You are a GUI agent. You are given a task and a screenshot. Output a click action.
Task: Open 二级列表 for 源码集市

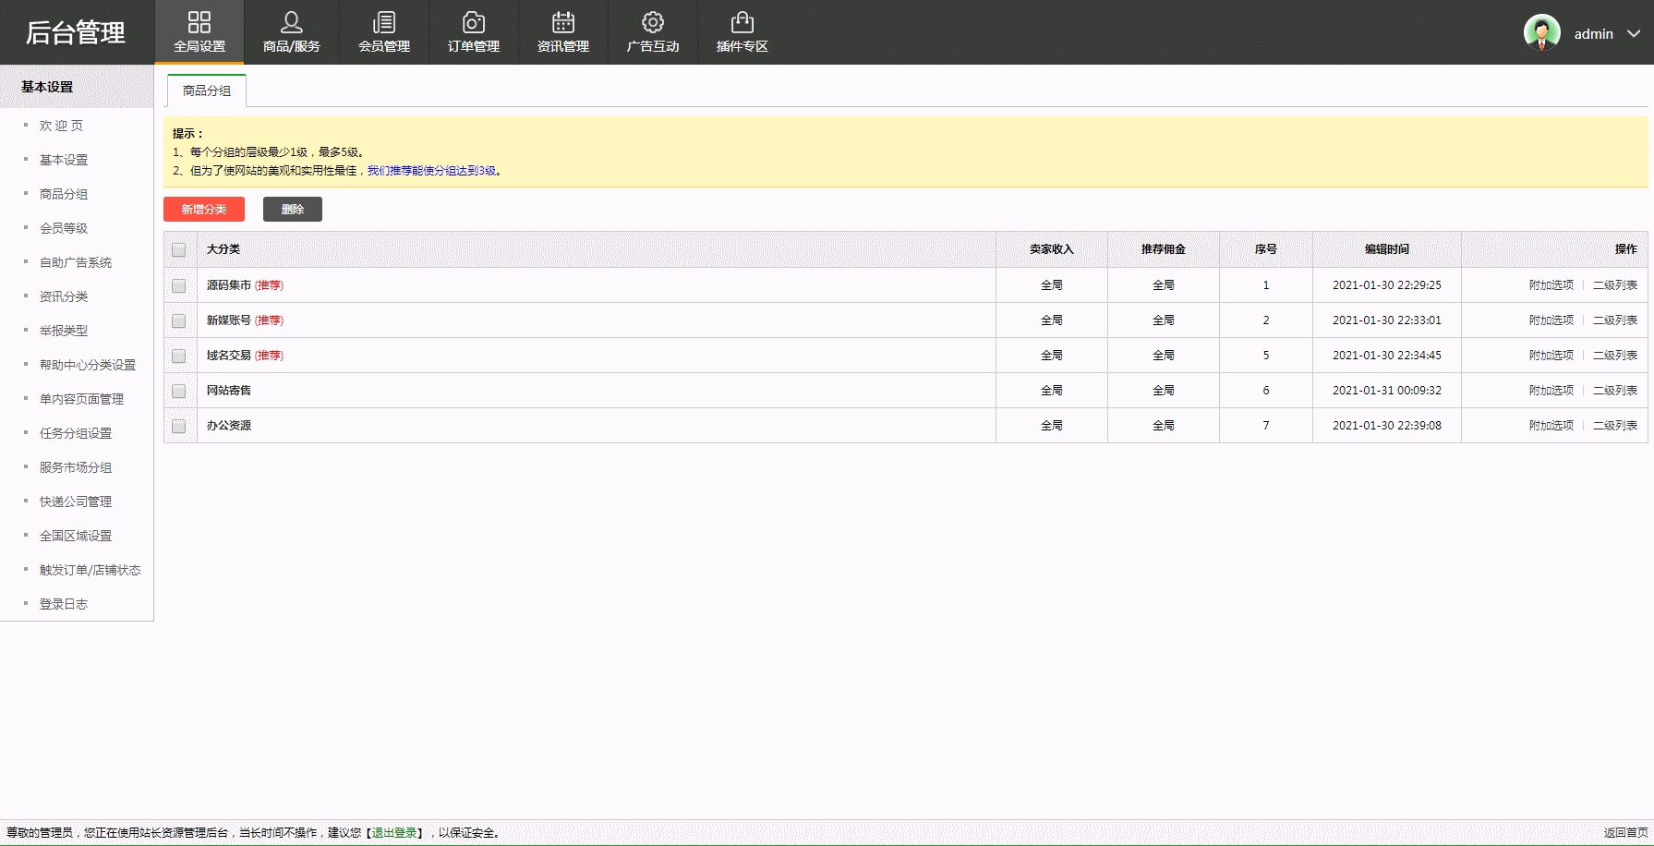[x=1615, y=285]
